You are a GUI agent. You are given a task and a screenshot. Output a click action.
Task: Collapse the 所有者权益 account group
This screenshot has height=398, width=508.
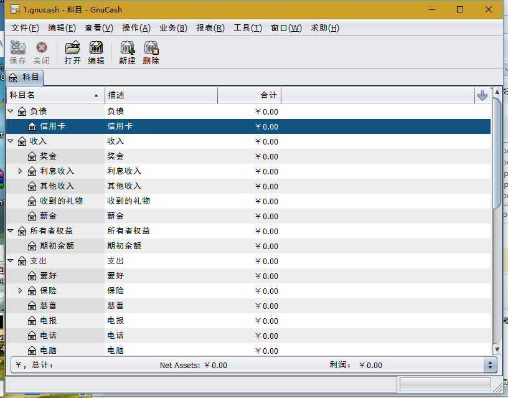(11, 231)
